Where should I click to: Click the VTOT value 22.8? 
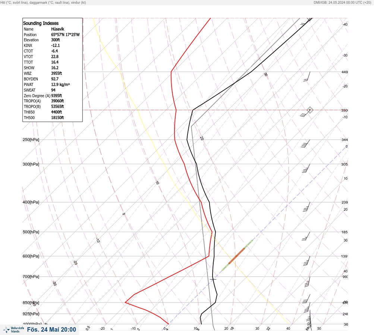54,57
